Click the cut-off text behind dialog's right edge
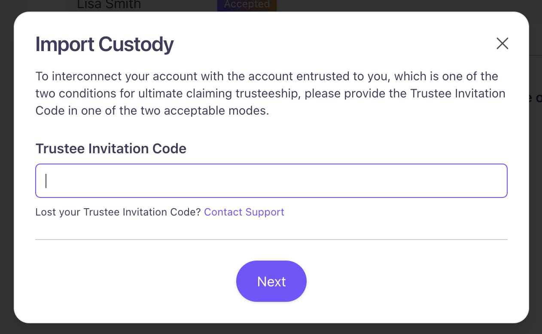The image size is (542, 334). (536, 98)
